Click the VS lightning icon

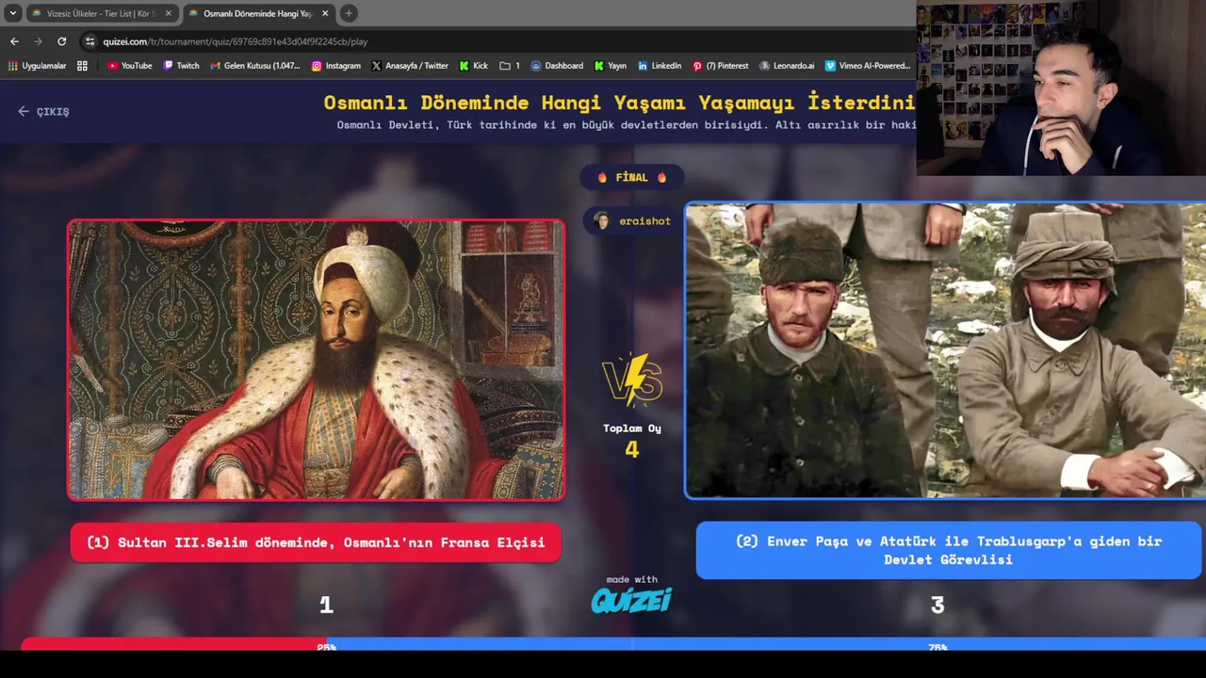tap(632, 380)
